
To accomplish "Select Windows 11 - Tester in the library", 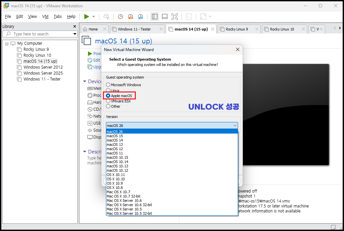I will pyautogui.click(x=42, y=79).
